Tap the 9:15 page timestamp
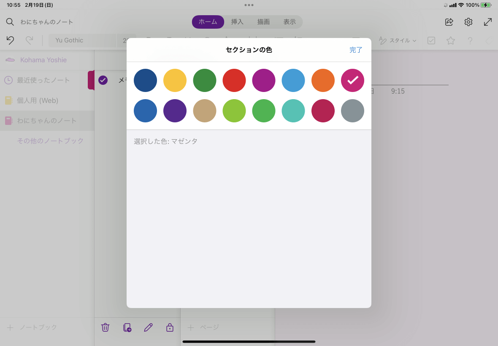Viewport: 498px width, 346px height. (x=398, y=92)
